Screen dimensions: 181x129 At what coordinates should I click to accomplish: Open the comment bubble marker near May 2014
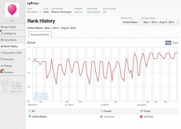tap(41, 102)
